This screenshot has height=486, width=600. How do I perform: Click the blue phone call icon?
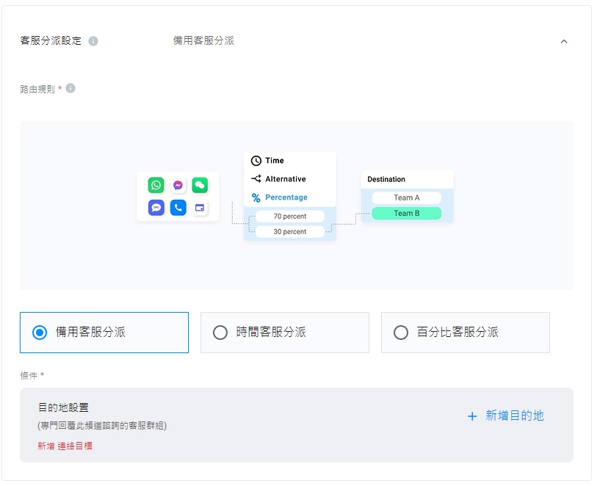[x=178, y=208]
